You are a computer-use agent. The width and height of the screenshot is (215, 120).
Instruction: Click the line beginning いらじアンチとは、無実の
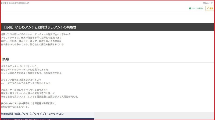click(31, 38)
